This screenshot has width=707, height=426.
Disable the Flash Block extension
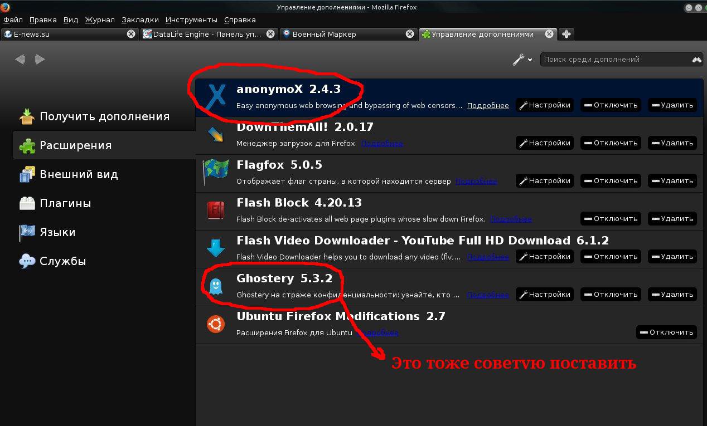(611, 219)
